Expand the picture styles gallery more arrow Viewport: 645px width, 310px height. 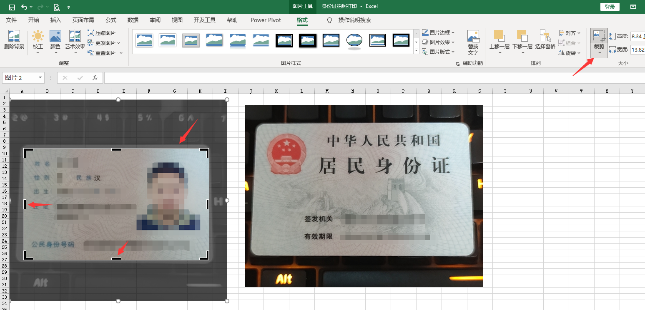tap(416, 50)
